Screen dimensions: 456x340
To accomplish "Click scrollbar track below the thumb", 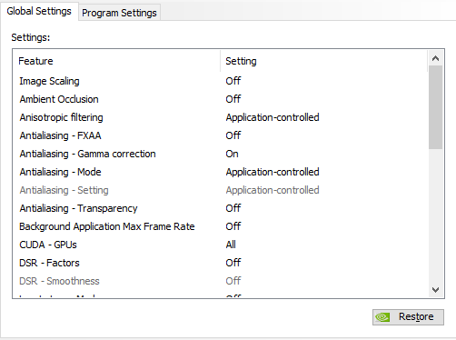I will point(435,215).
